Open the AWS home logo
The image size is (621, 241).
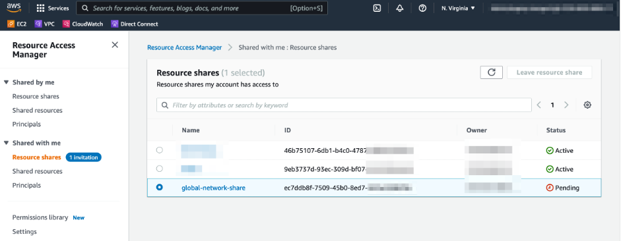13,8
